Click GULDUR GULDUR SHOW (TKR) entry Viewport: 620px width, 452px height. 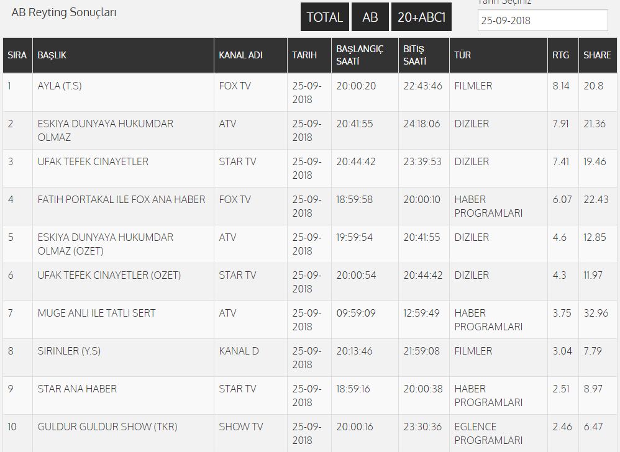click(x=107, y=427)
